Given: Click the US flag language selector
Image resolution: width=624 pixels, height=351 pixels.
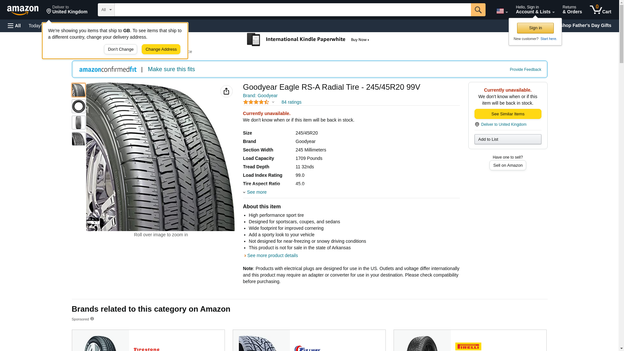Looking at the screenshot, I should [501, 11].
